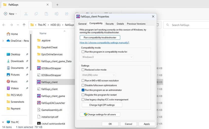Switch to the General tab in Properties
This screenshot has width=209, height=129.
click(82, 24)
